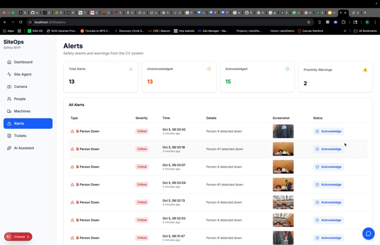Click the red warning triangle on 06:33:18 row
380x245 pixels.
[x=72, y=149]
